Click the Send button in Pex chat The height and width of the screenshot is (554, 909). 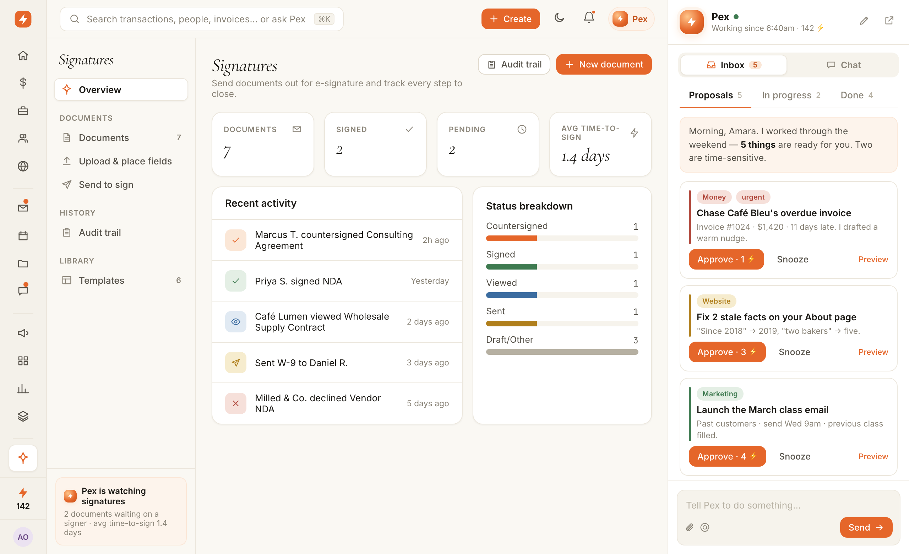[x=866, y=527]
